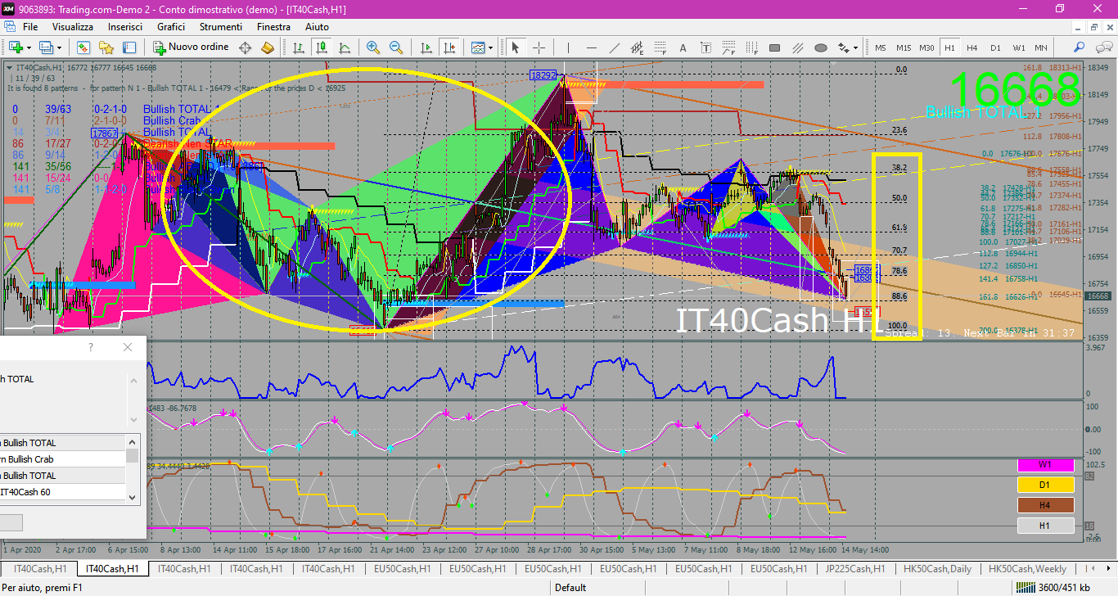The image size is (1118, 596).
Task: Open the Visualizza menu
Action: coord(73,27)
